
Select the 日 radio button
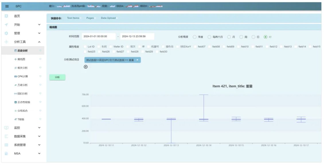[253, 37]
